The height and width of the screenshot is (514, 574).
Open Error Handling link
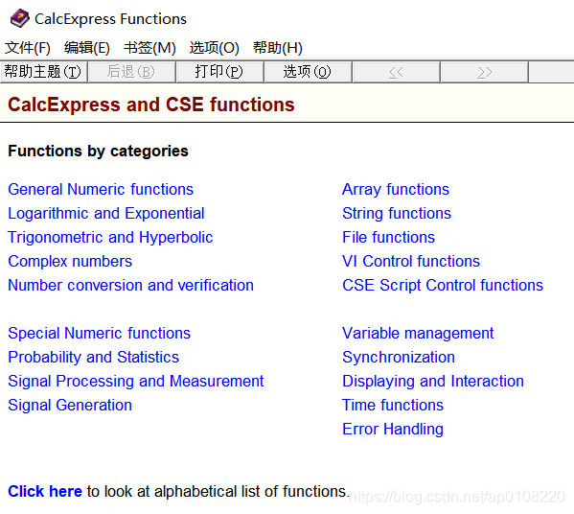tap(393, 430)
